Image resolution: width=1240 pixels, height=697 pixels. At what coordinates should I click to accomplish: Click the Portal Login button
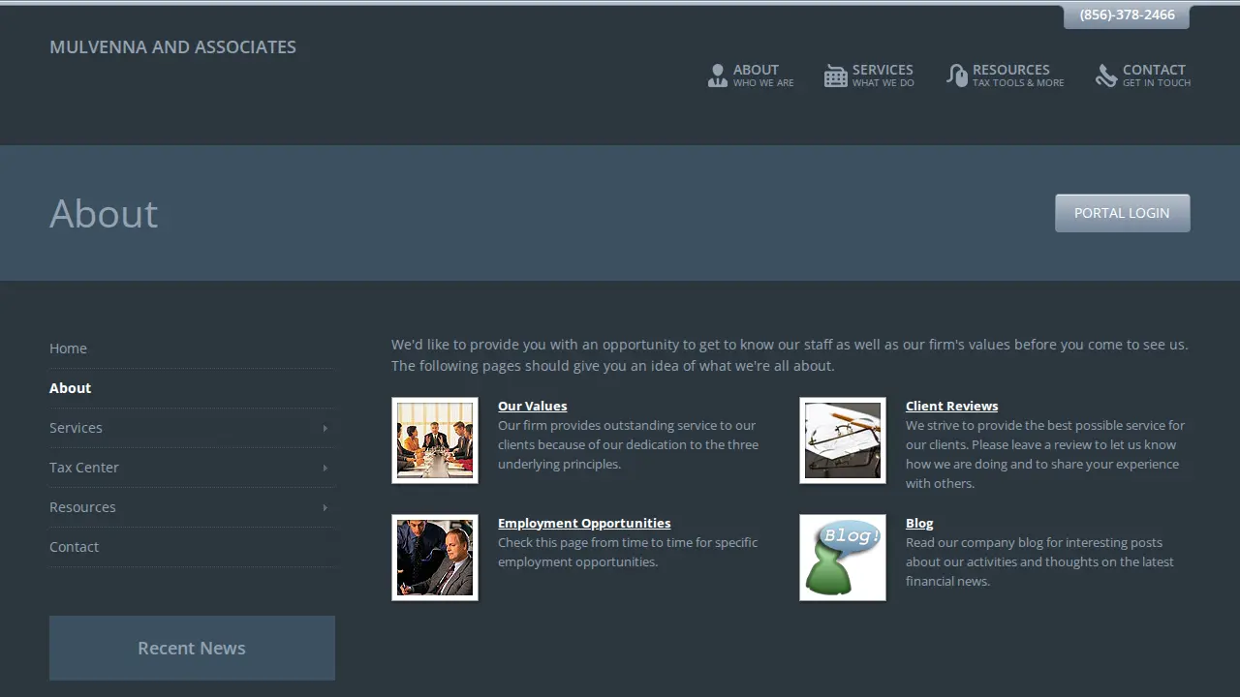click(1122, 213)
